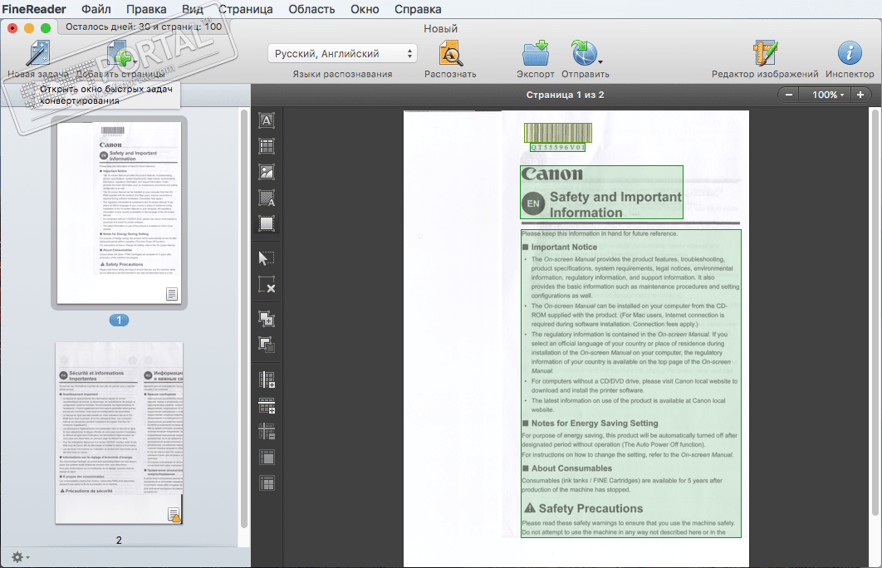The height and width of the screenshot is (568, 882).
Task: Select the background picture area tool
Action: [267, 198]
